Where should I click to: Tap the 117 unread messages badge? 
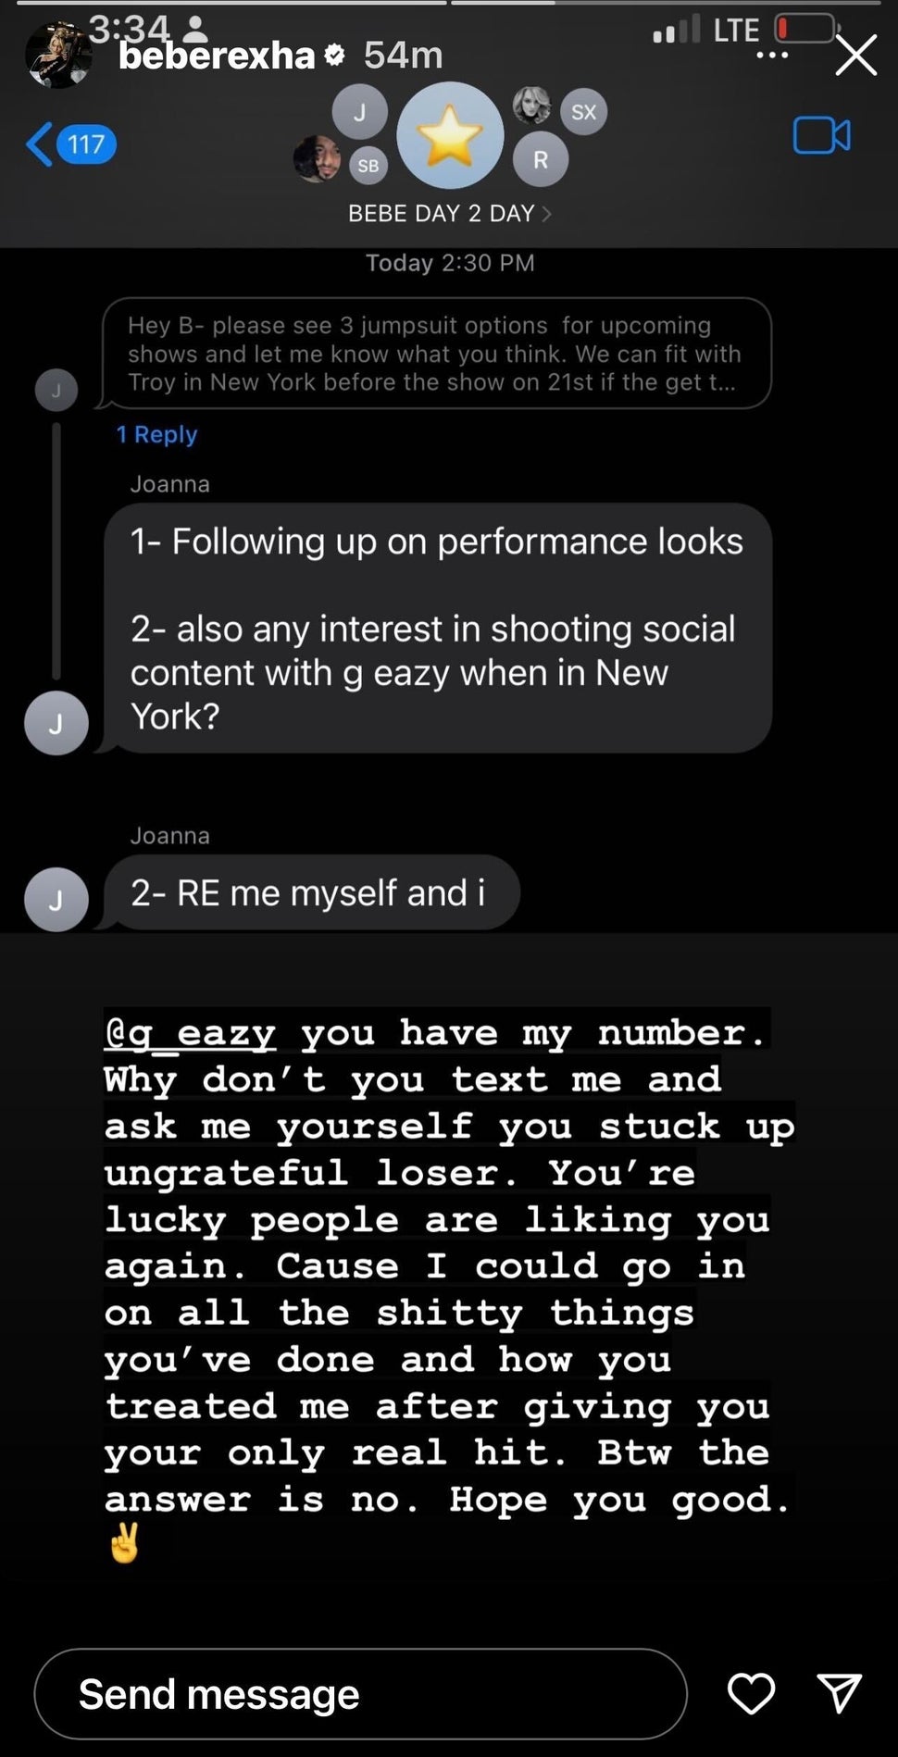(86, 144)
